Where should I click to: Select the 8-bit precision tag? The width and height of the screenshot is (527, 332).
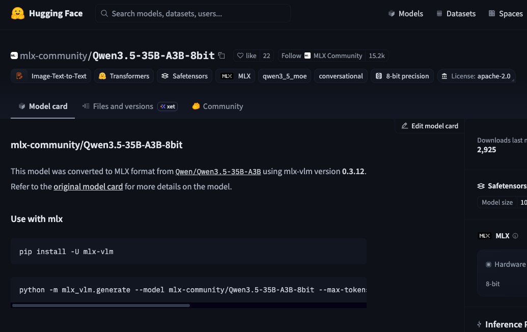(x=402, y=76)
